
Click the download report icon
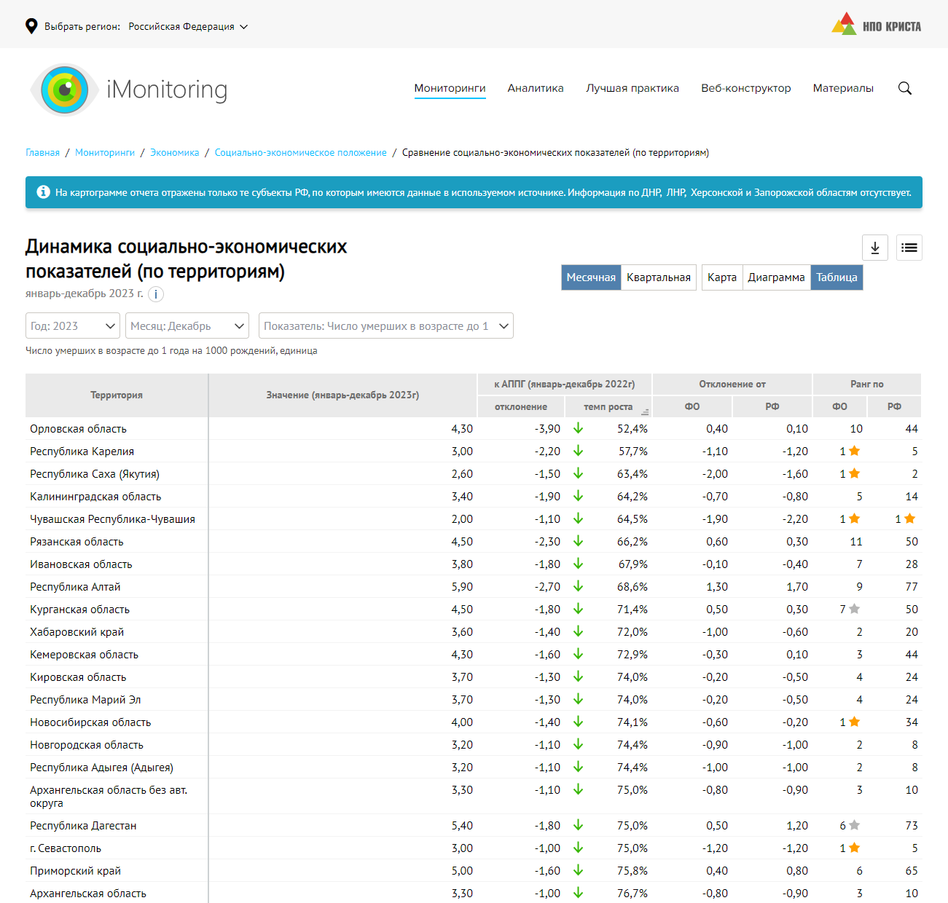pos(874,248)
